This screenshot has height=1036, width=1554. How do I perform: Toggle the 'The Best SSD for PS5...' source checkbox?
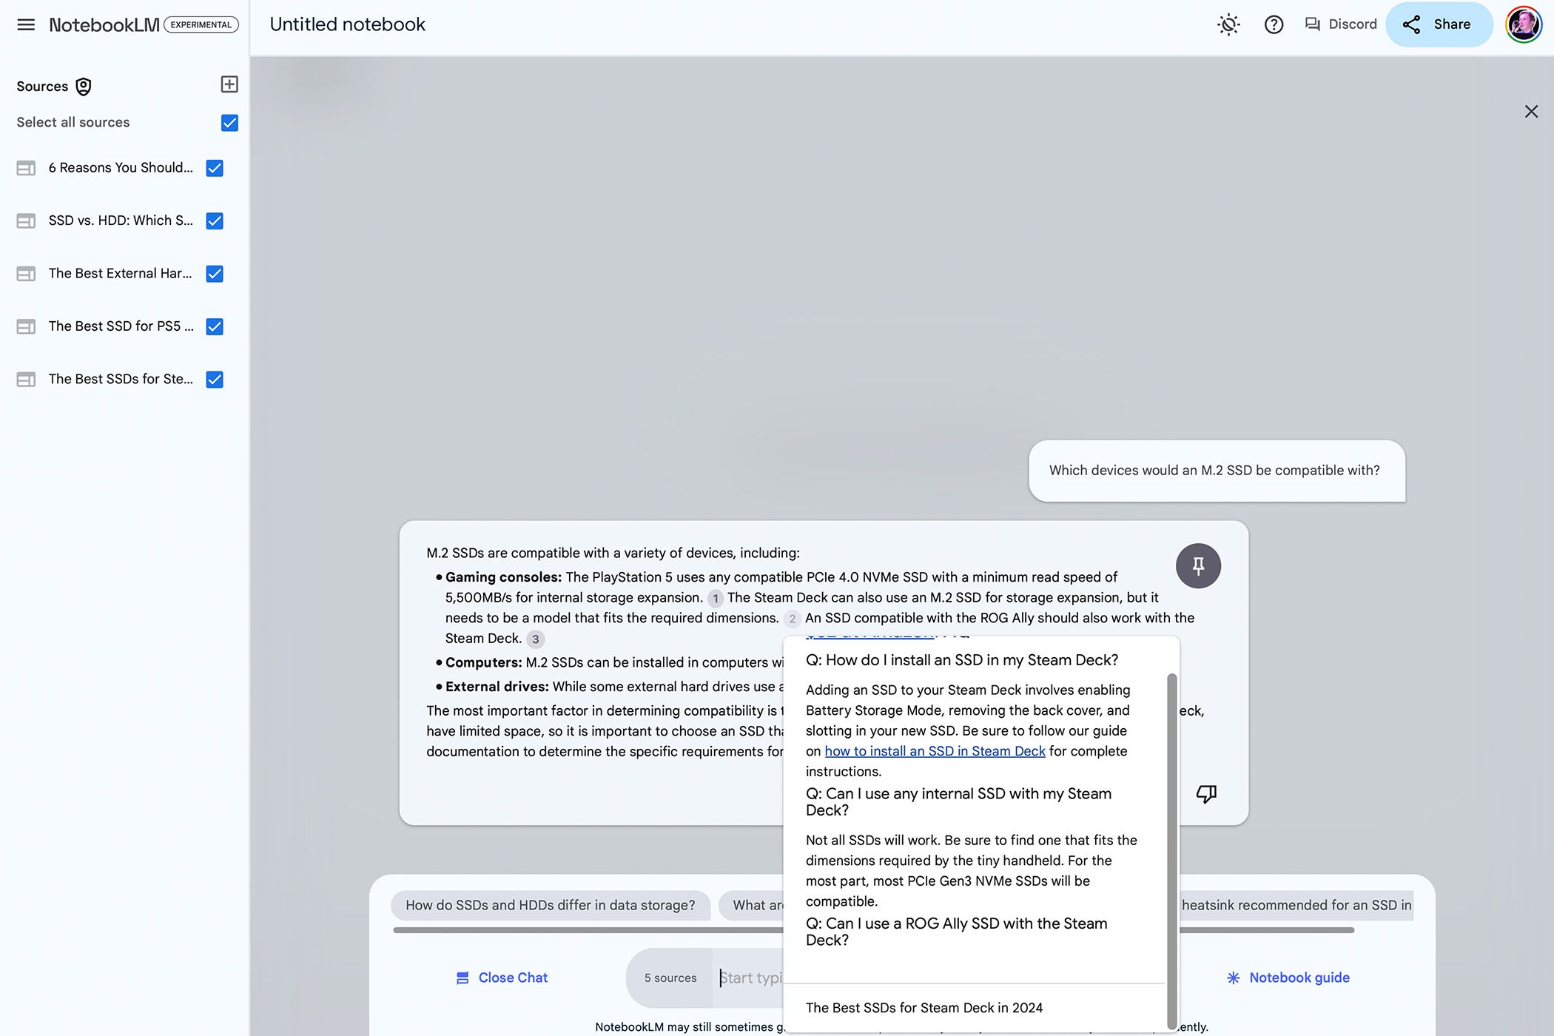pos(215,326)
